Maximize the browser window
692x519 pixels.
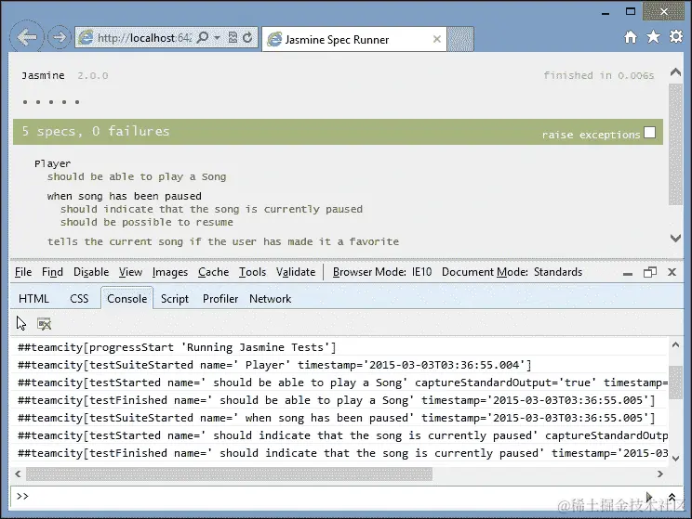click(631, 11)
